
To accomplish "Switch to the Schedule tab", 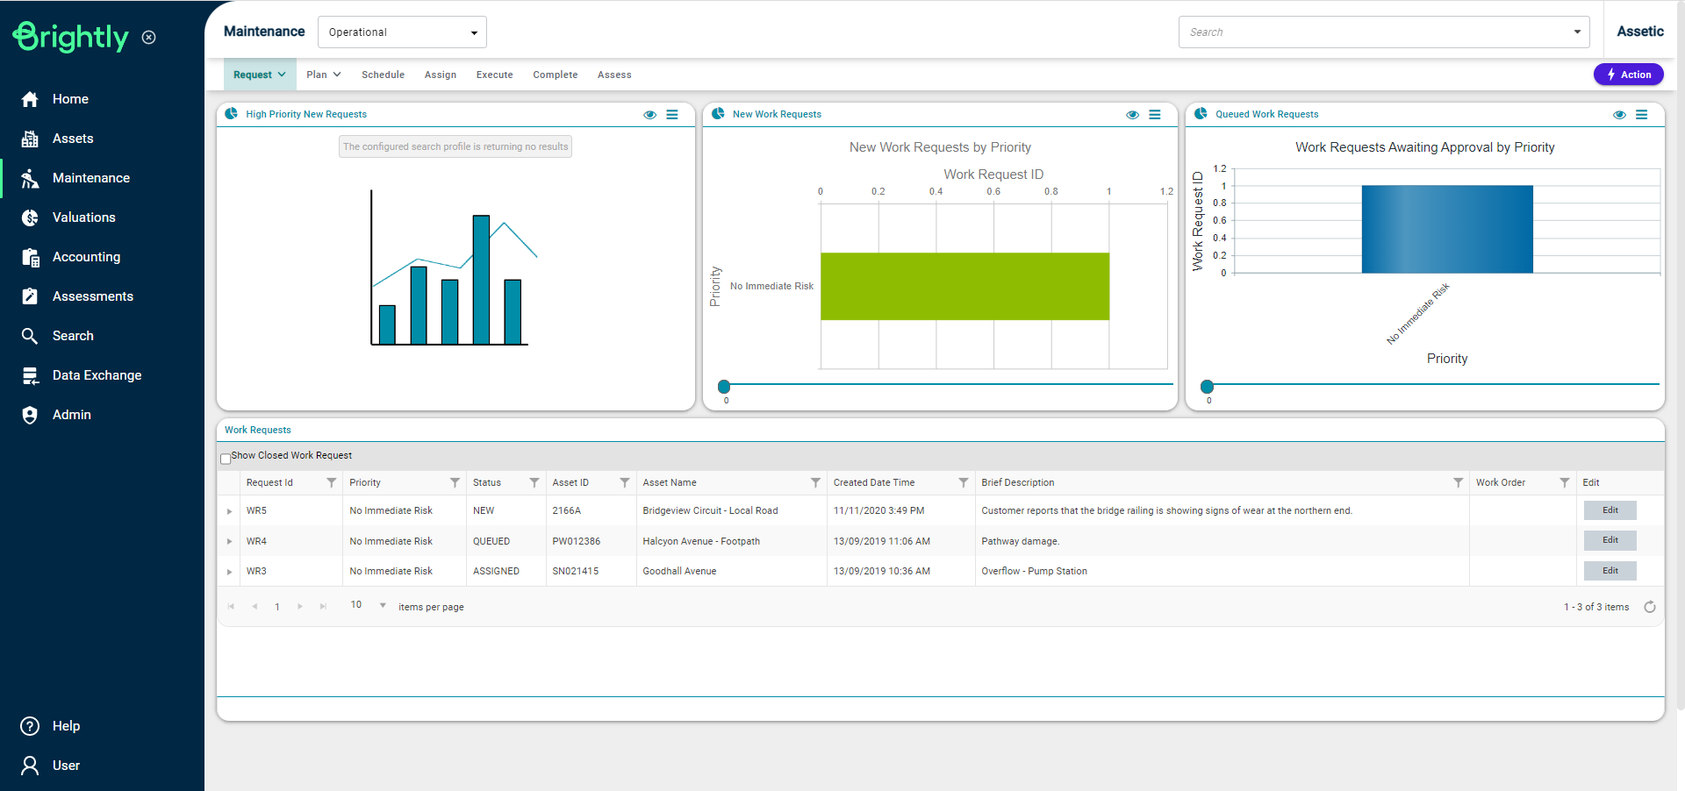I will 383,75.
